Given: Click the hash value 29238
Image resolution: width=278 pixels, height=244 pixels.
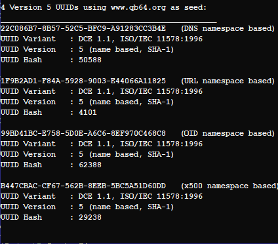Looking at the screenshot, I should point(90,217).
